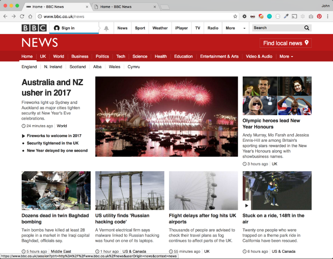
Task: Click the glasses extension icon
Action: coord(253,16)
